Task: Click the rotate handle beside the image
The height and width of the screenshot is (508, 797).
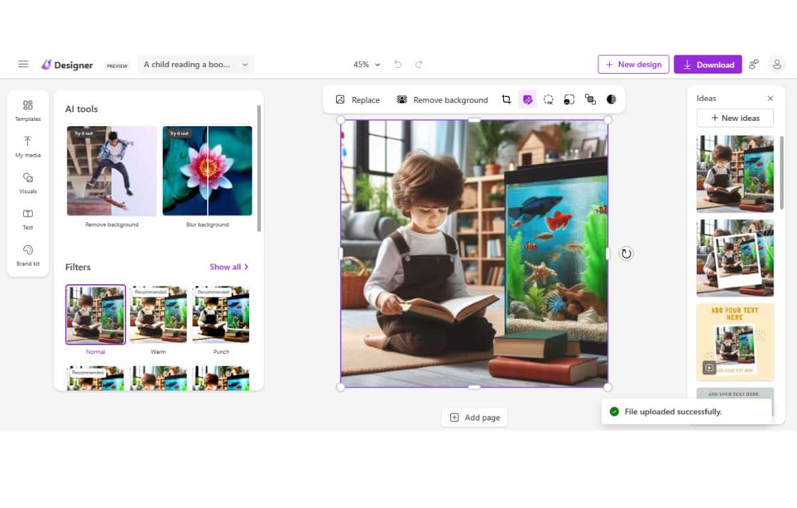Action: pyautogui.click(x=626, y=254)
